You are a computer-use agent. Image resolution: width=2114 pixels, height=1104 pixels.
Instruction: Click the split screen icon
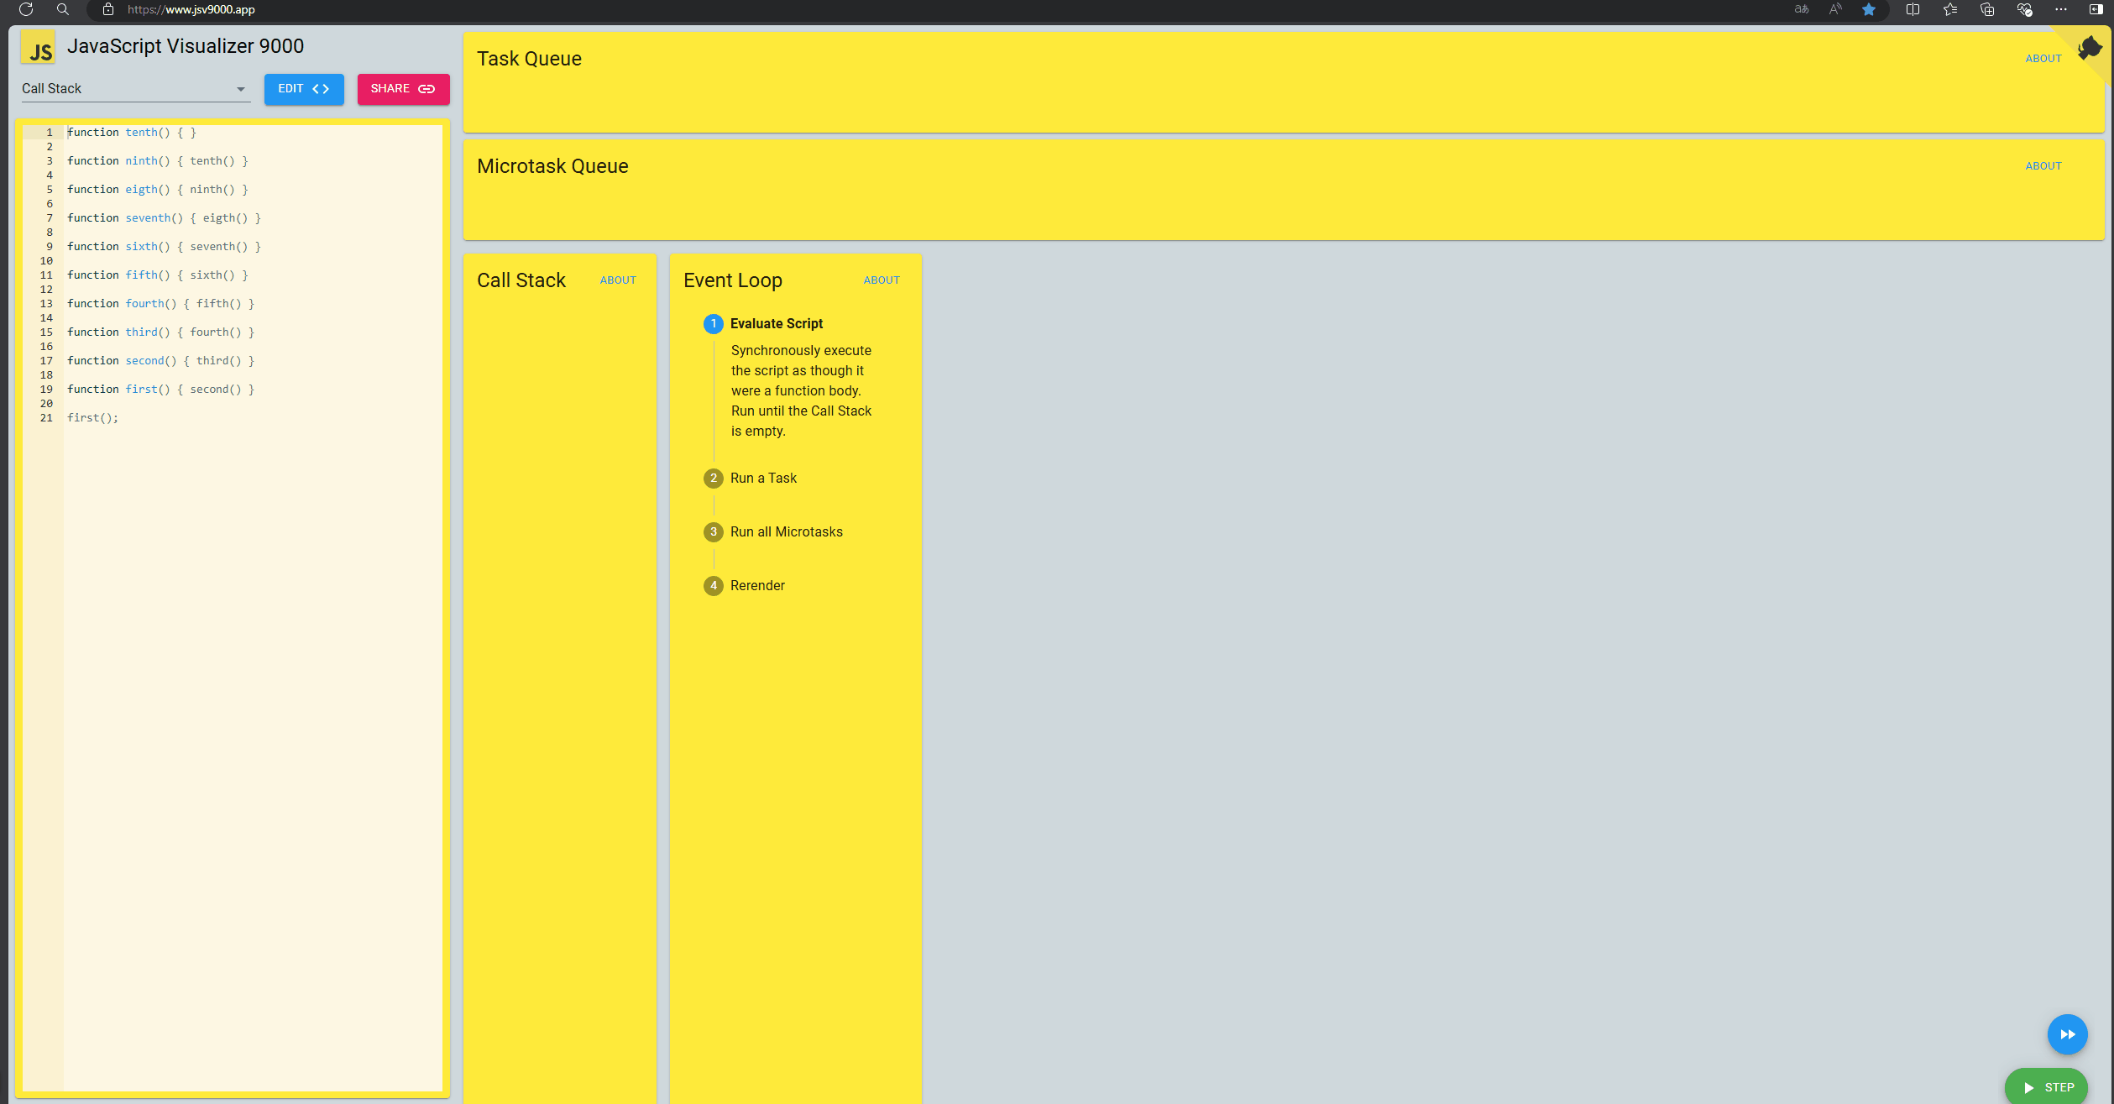pos(1913,10)
